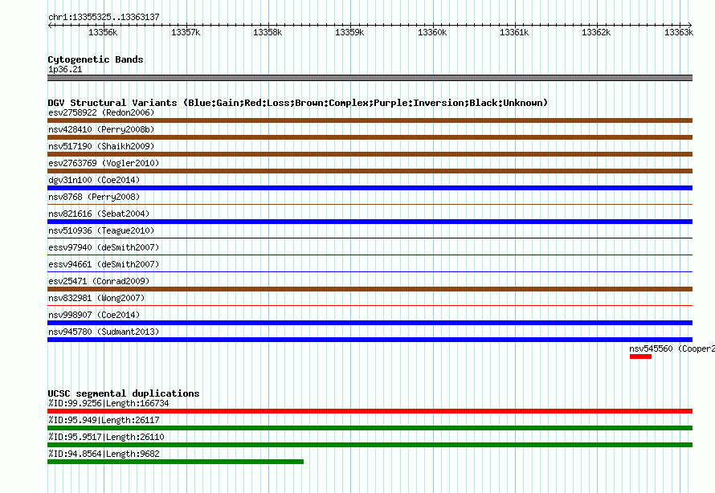
Task: Click the essv94661 (deSmith2007) label
Action: [x=104, y=264]
